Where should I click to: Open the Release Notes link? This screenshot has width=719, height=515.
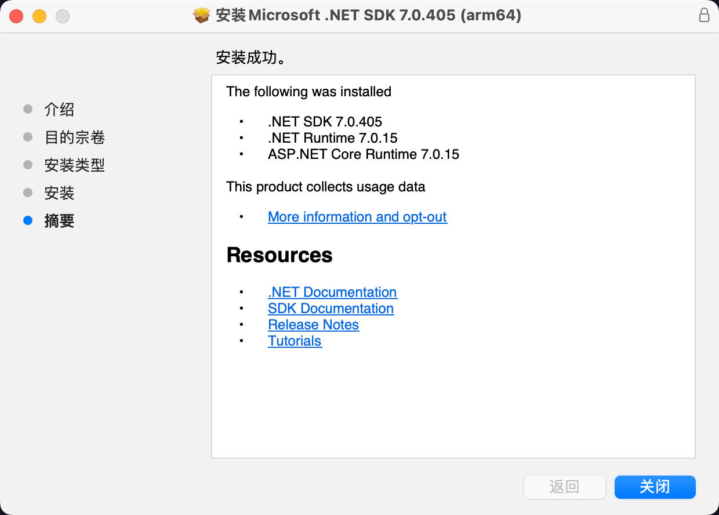tap(313, 325)
